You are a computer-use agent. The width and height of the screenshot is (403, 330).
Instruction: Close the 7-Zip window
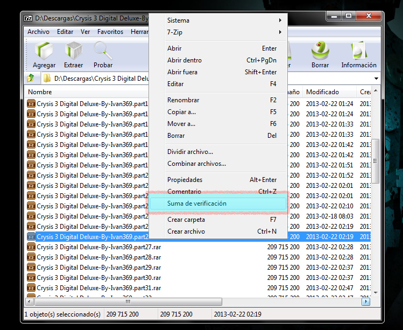pos(369,16)
